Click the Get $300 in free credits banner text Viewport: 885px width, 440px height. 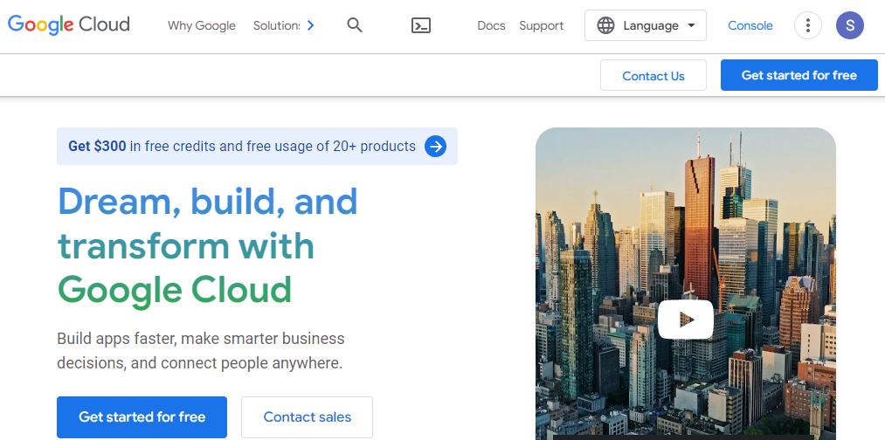click(x=242, y=146)
